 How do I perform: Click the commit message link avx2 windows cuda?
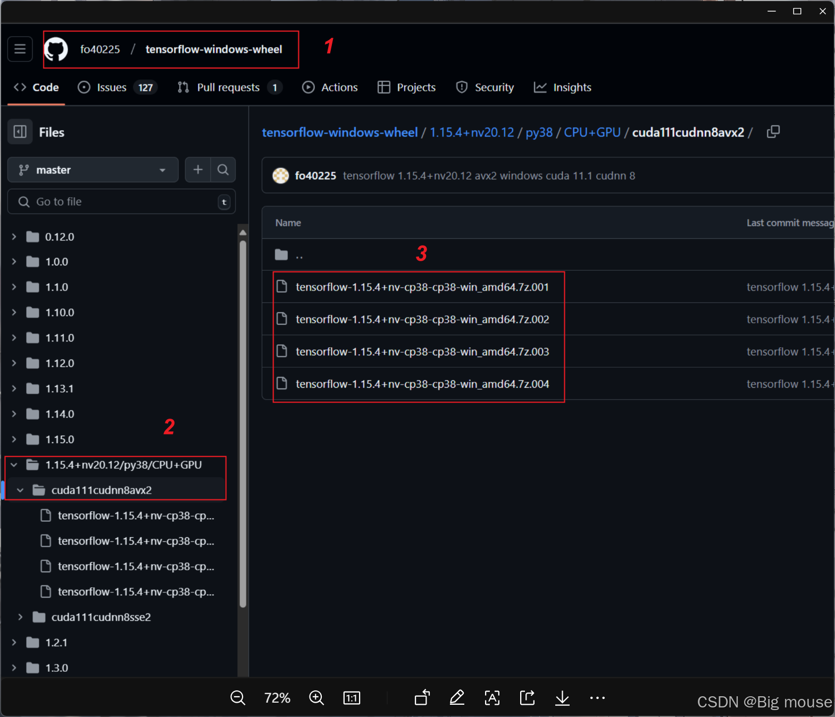coord(489,176)
